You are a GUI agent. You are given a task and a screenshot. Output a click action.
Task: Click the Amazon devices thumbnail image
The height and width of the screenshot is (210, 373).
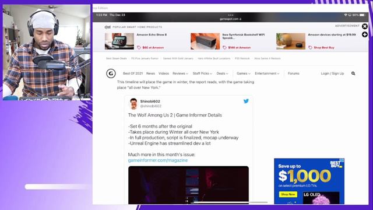coord(291,41)
